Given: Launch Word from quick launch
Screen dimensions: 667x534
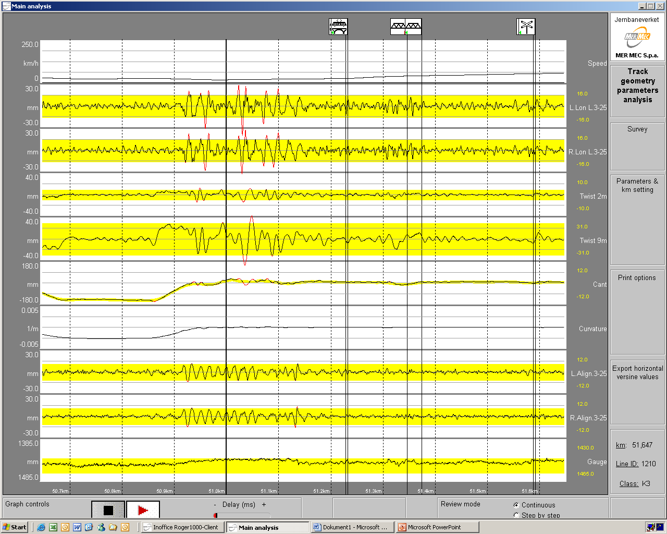Looking at the screenshot, I should click(x=77, y=527).
